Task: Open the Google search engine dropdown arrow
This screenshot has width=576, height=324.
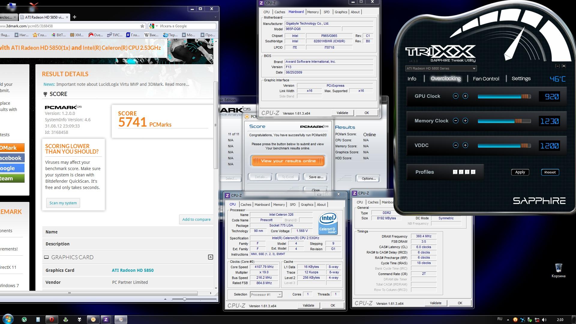Action: 157,26
